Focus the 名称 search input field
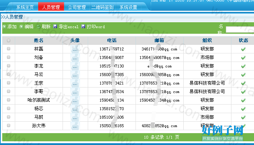The width and height of the screenshot is (254, 145). [x=240, y=30]
